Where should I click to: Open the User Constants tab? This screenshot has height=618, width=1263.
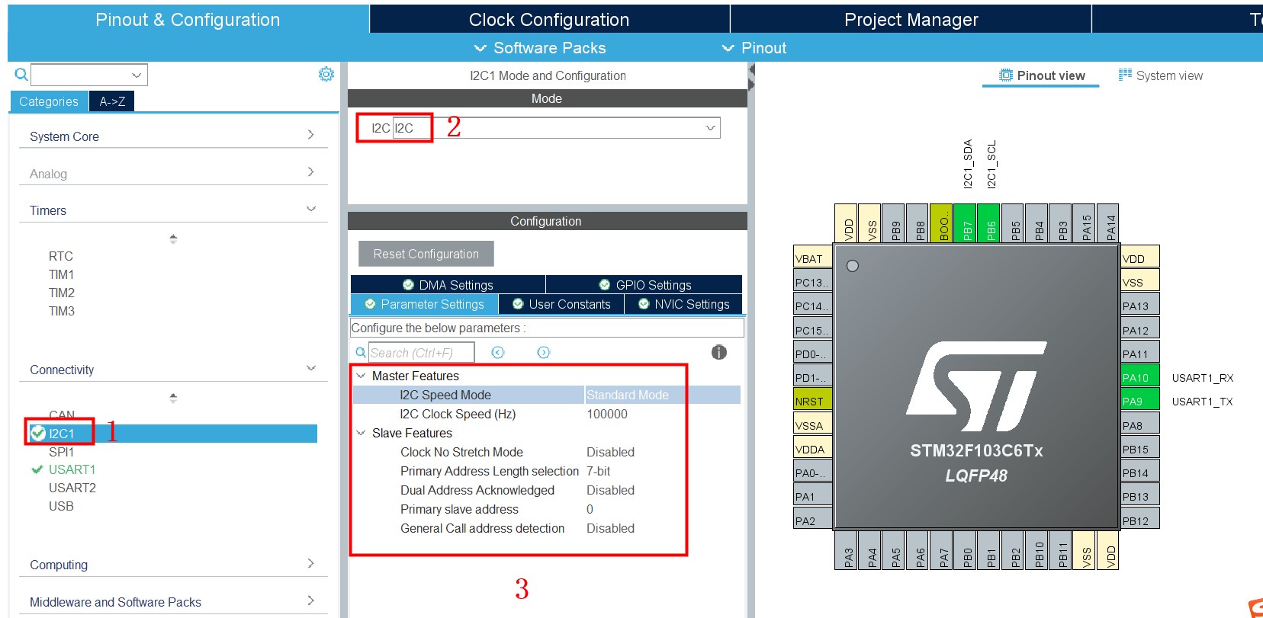click(561, 304)
